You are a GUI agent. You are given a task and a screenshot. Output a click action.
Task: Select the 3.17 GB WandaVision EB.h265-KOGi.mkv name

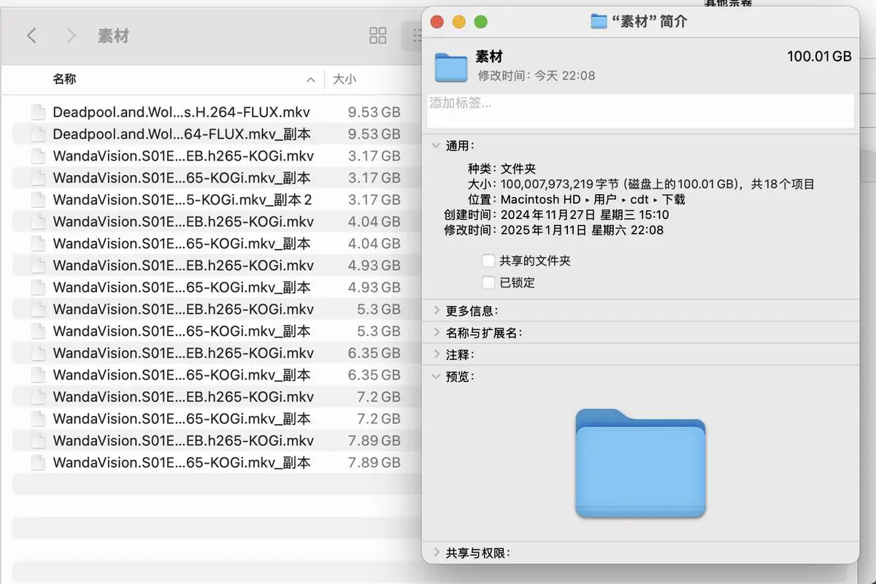coord(183,156)
